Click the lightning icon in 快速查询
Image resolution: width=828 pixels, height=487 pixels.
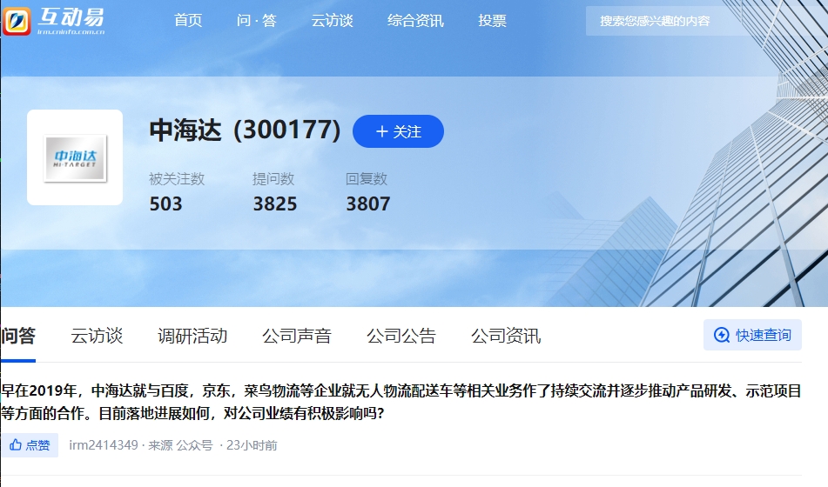[x=721, y=335]
